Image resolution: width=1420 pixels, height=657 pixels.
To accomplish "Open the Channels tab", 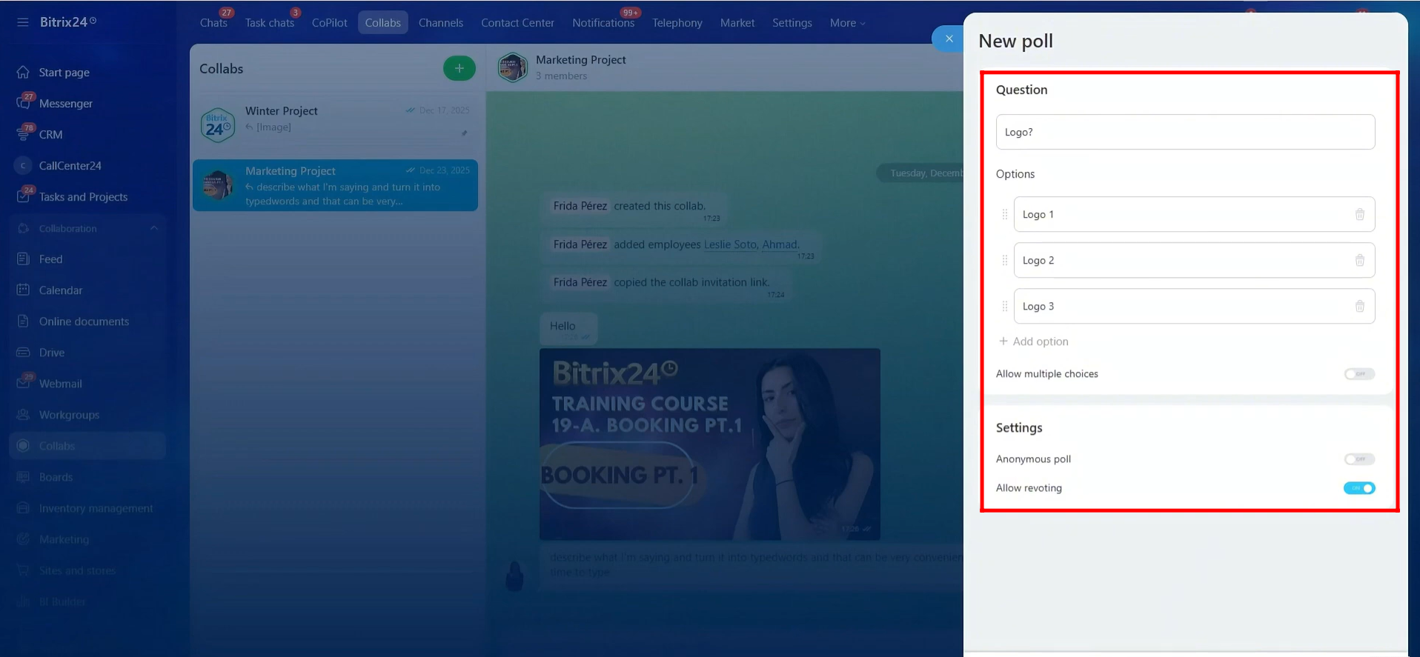I will pos(440,23).
